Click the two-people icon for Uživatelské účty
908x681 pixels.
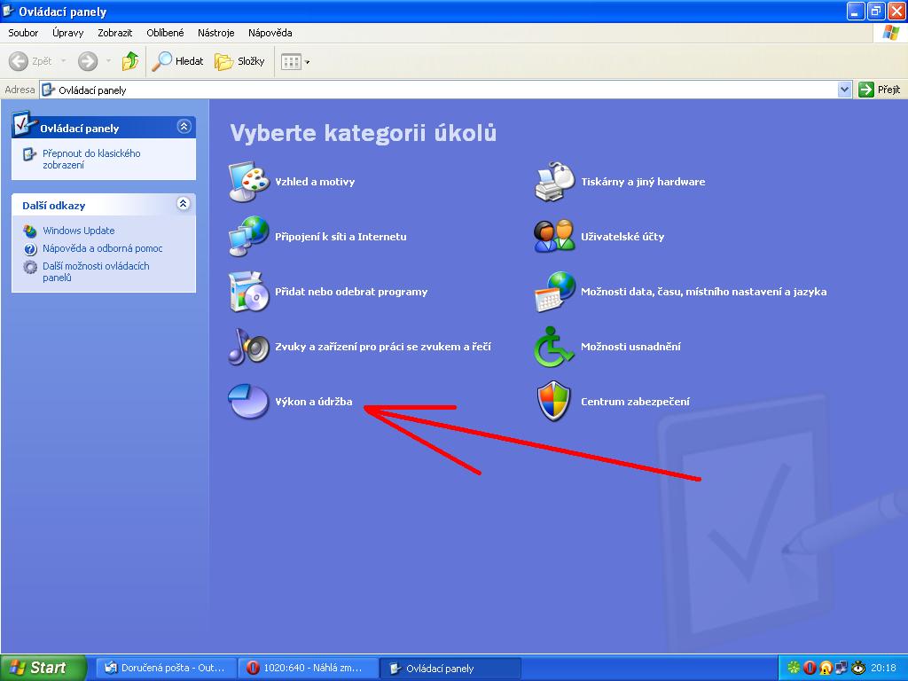coord(555,236)
